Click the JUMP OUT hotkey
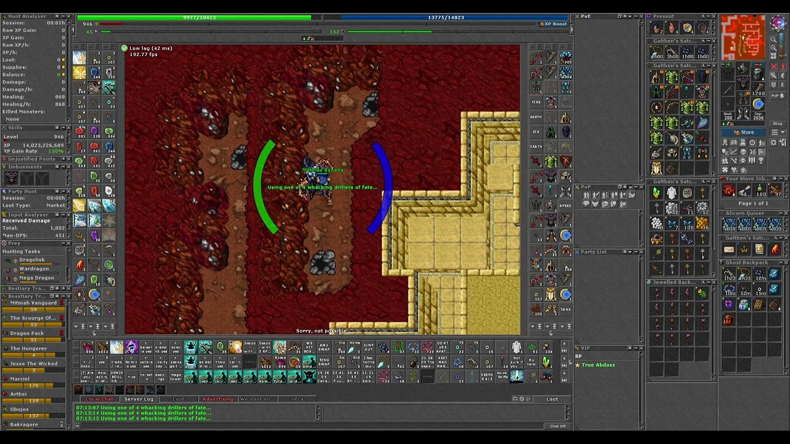This screenshot has width=790, height=444. (368, 348)
